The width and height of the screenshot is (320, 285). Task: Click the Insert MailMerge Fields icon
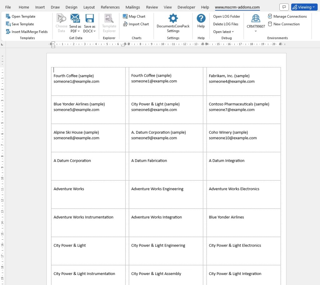[x=8, y=32]
